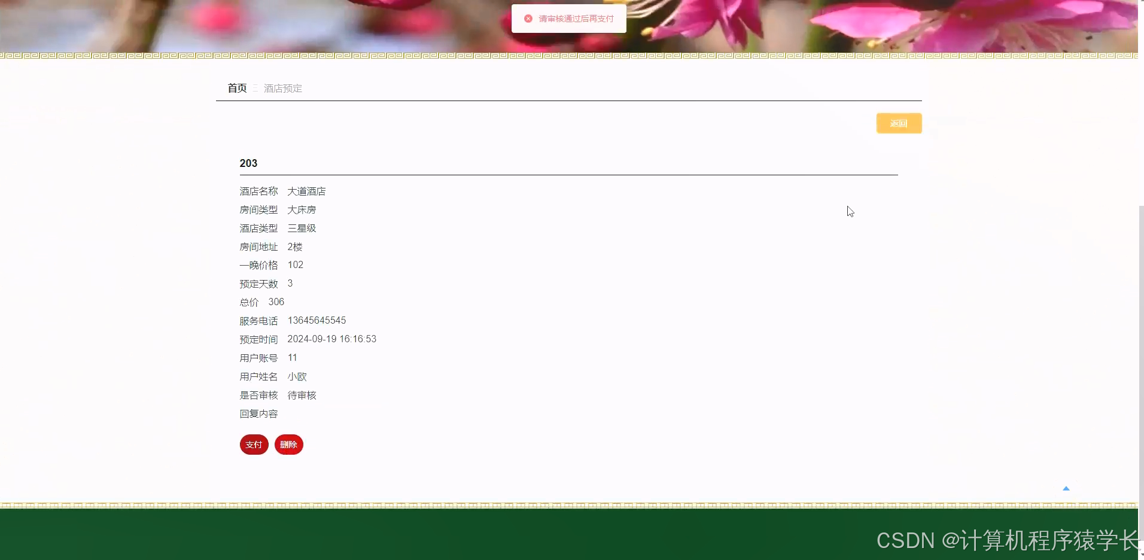Click the user name value 小欧

pyautogui.click(x=297, y=377)
